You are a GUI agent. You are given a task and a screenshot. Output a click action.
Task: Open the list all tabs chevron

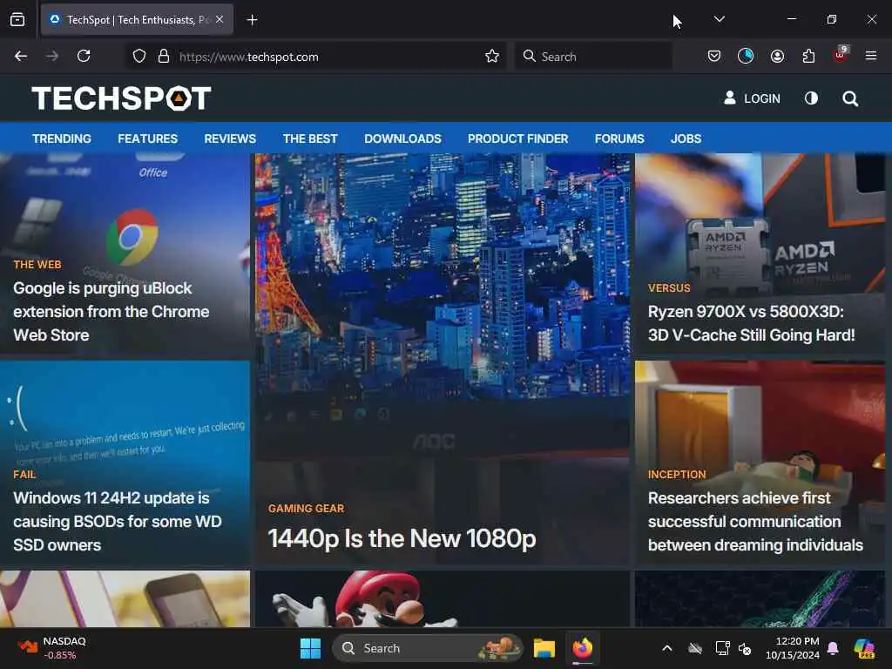(x=719, y=19)
